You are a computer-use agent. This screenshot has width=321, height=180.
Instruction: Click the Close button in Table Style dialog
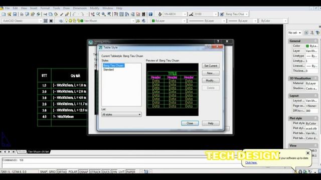pos(190,123)
